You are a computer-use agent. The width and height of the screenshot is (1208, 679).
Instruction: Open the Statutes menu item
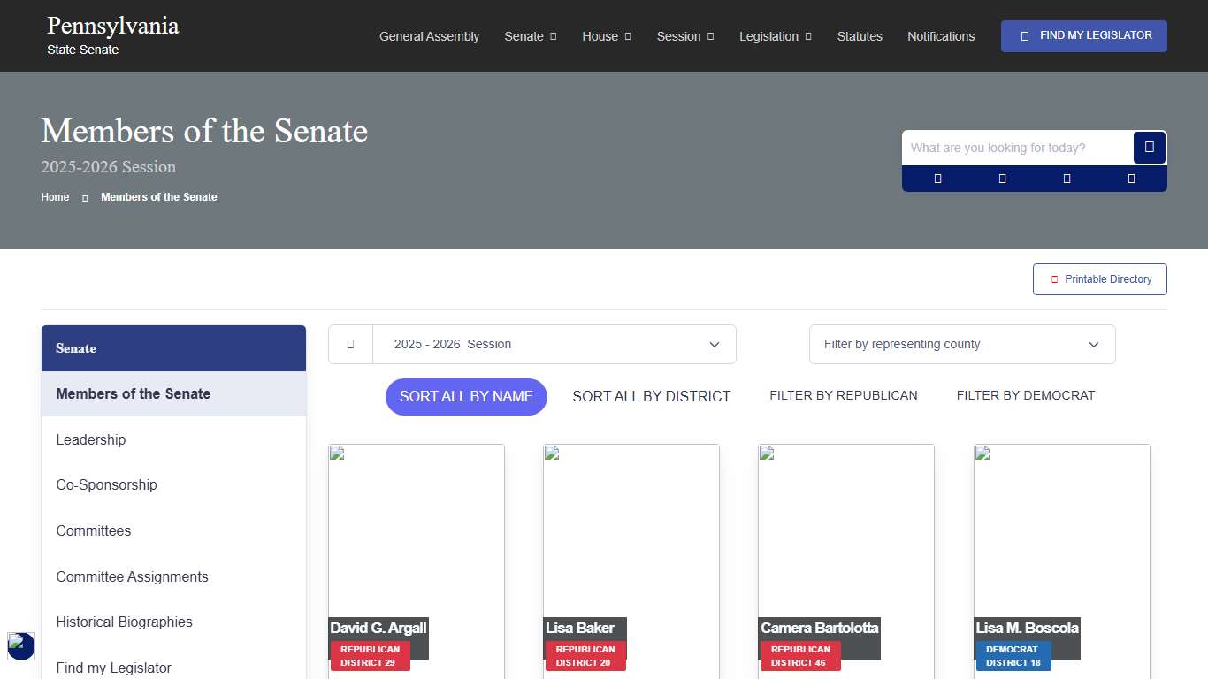point(860,36)
